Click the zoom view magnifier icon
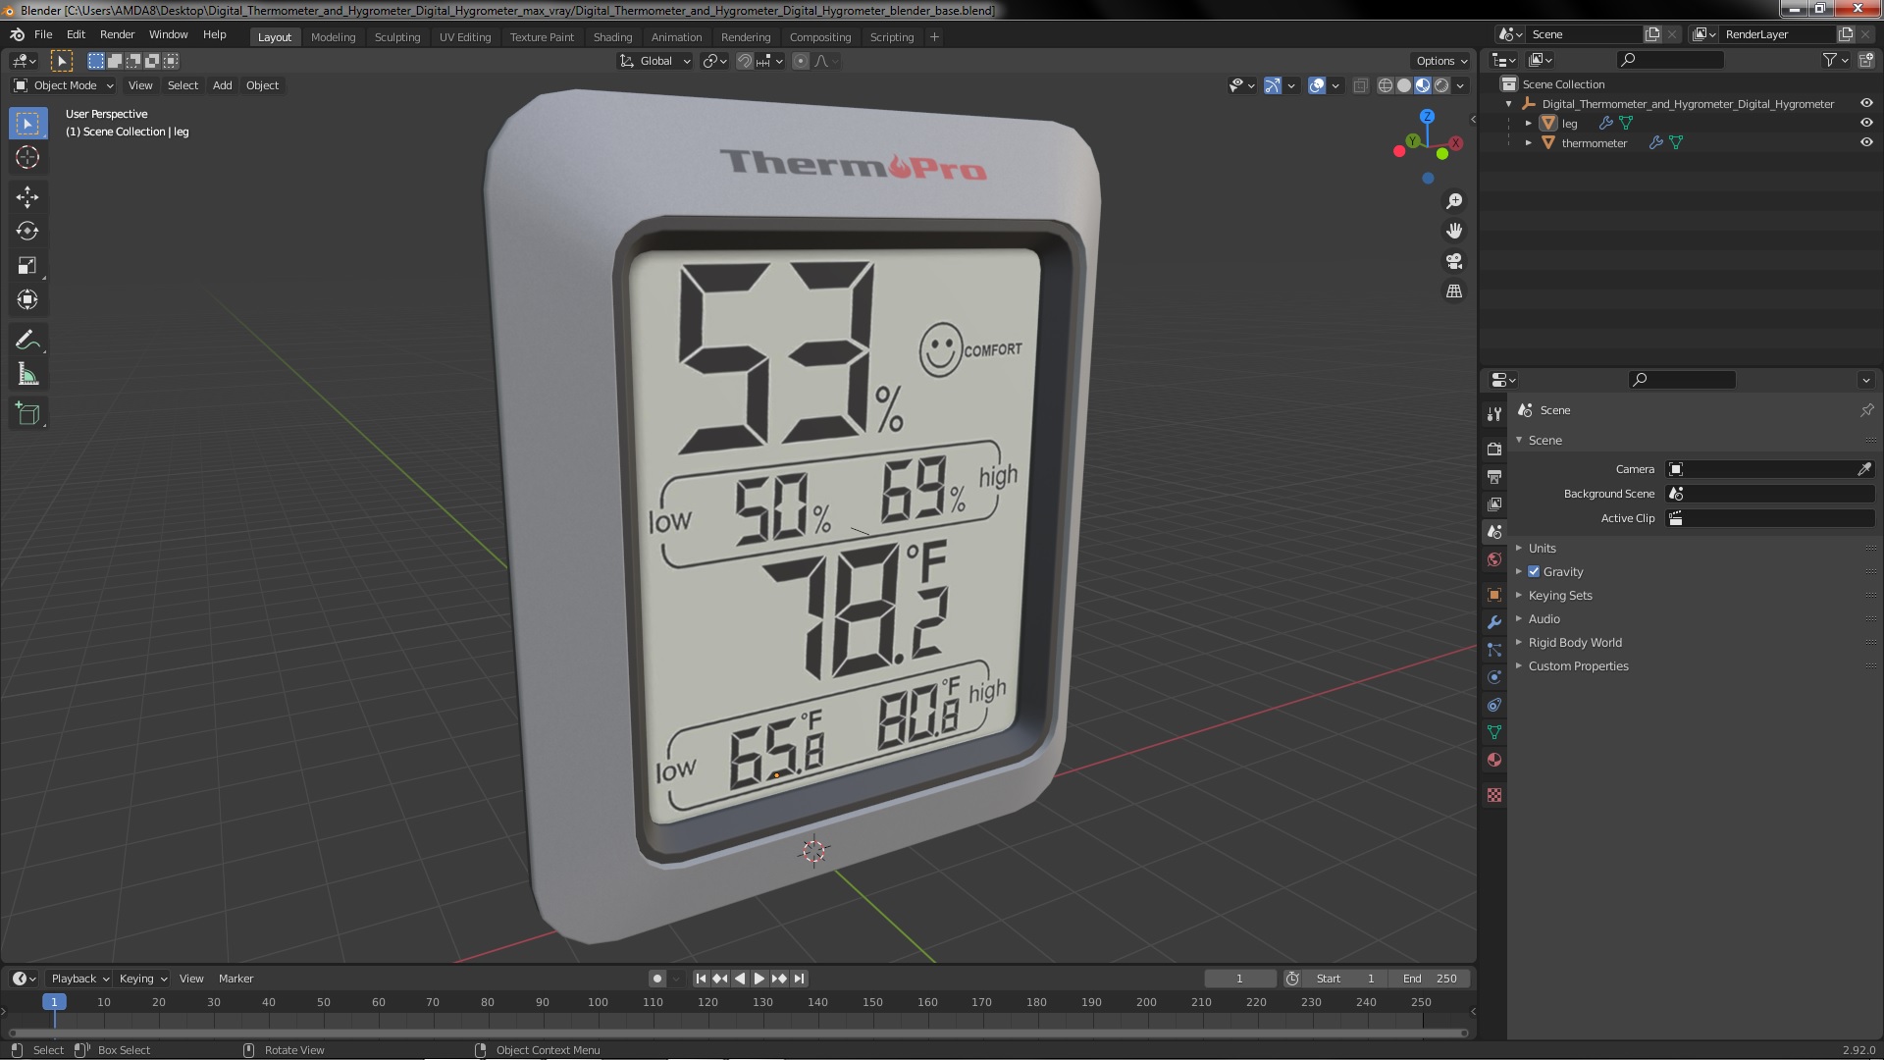This screenshot has height=1060, width=1884. [1454, 201]
